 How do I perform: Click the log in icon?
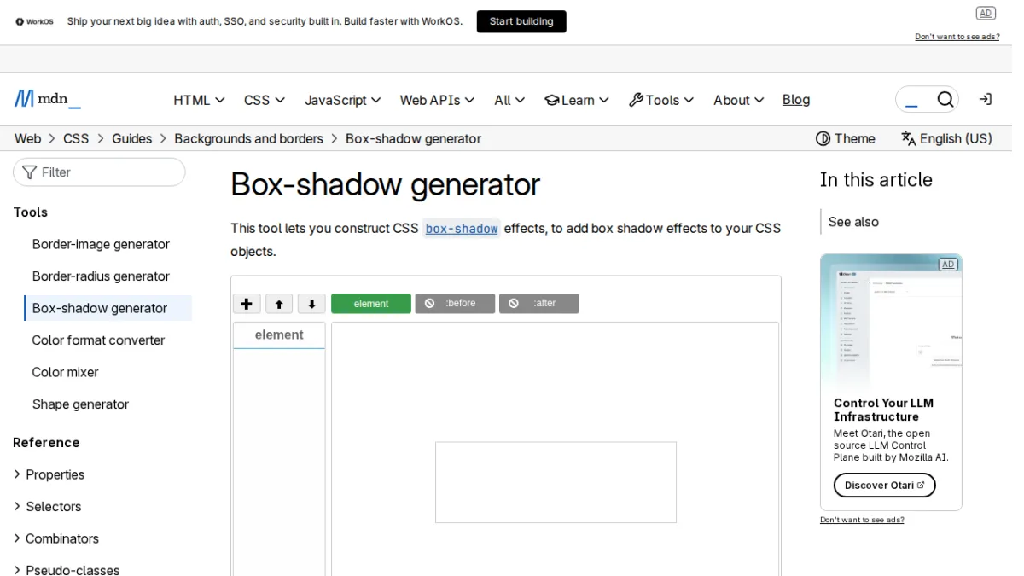tap(985, 100)
